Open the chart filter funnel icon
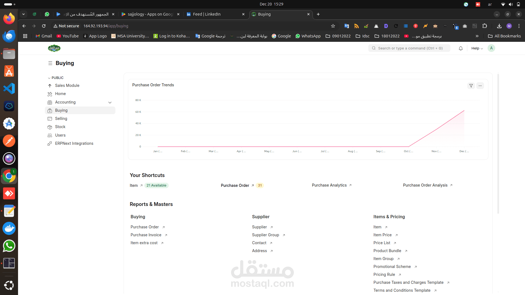Image resolution: width=525 pixels, height=295 pixels. [x=471, y=86]
